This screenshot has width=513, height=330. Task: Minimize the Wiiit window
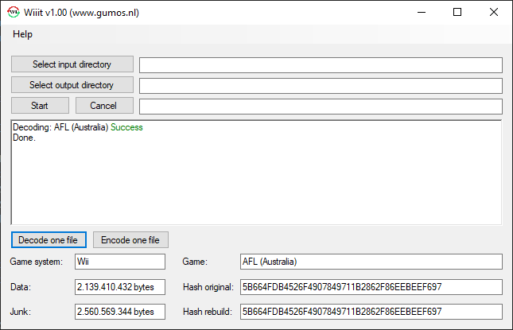[x=420, y=13]
